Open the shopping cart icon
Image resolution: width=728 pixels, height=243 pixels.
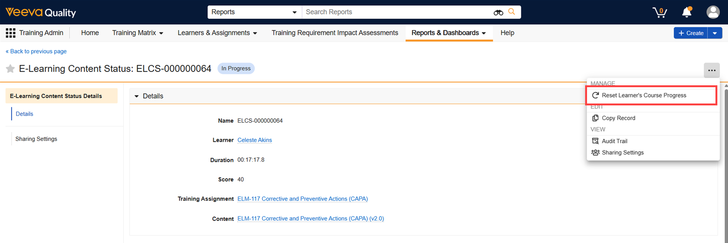tap(660, 12)
